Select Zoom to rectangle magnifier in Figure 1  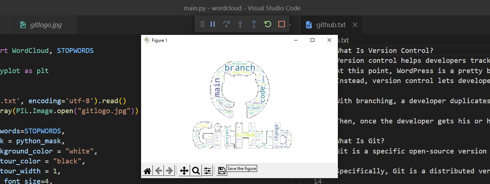pos(196,170)
